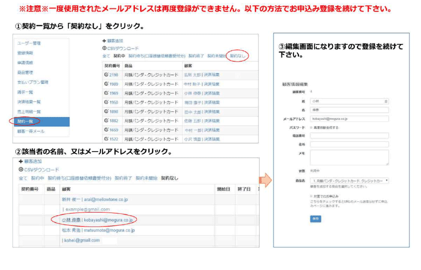Click the plus icon for 顧客追加 in lower panel
This screenshot has height=270, width=421.
click(21, 161)
